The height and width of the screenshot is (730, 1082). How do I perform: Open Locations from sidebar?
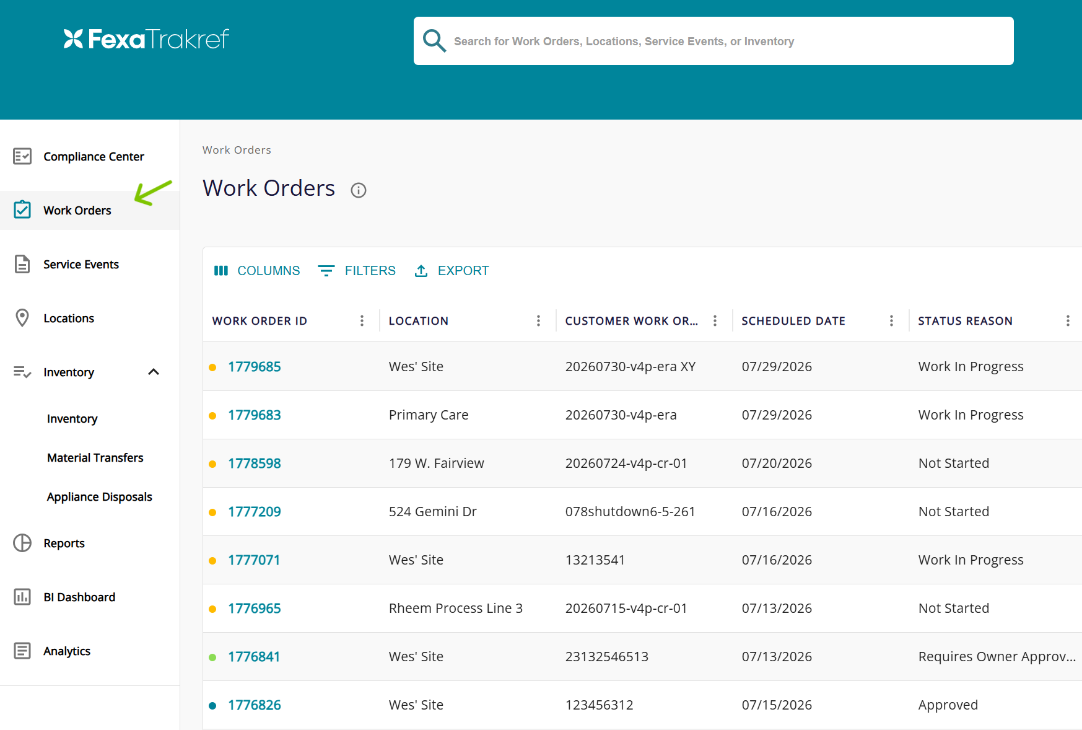90,318
